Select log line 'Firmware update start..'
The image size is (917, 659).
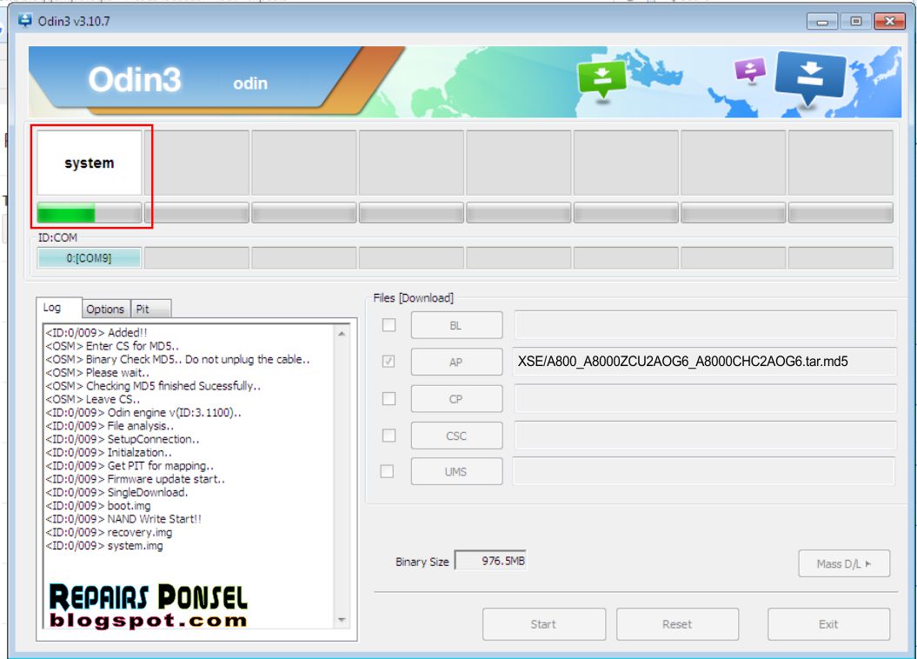[x=135, y=480]
